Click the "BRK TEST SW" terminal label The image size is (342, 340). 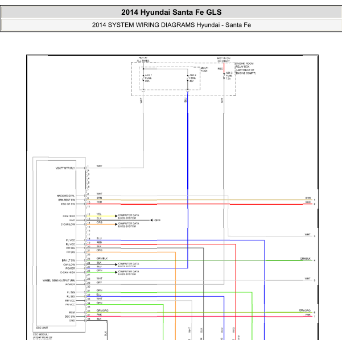click(x=67, y=200)
